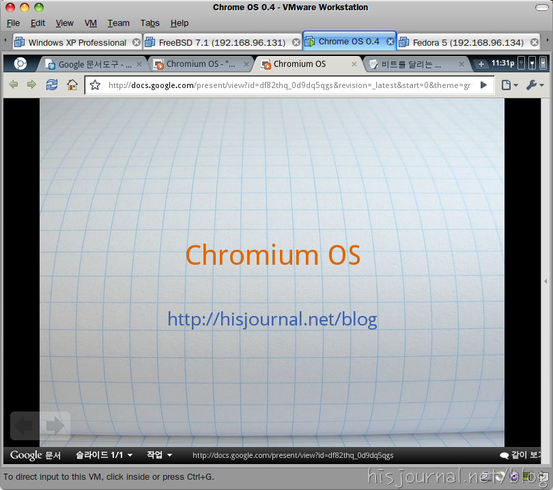Open the home page via house icon
This screenshot has width=553, height=490.
click(72, 85)
